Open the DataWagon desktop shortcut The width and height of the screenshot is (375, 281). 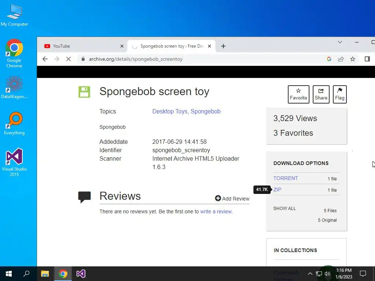[14, 87]
